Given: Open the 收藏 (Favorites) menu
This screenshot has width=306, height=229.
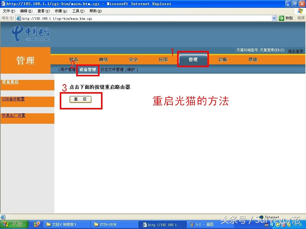Looking at the screenshot, I should 61,11.
